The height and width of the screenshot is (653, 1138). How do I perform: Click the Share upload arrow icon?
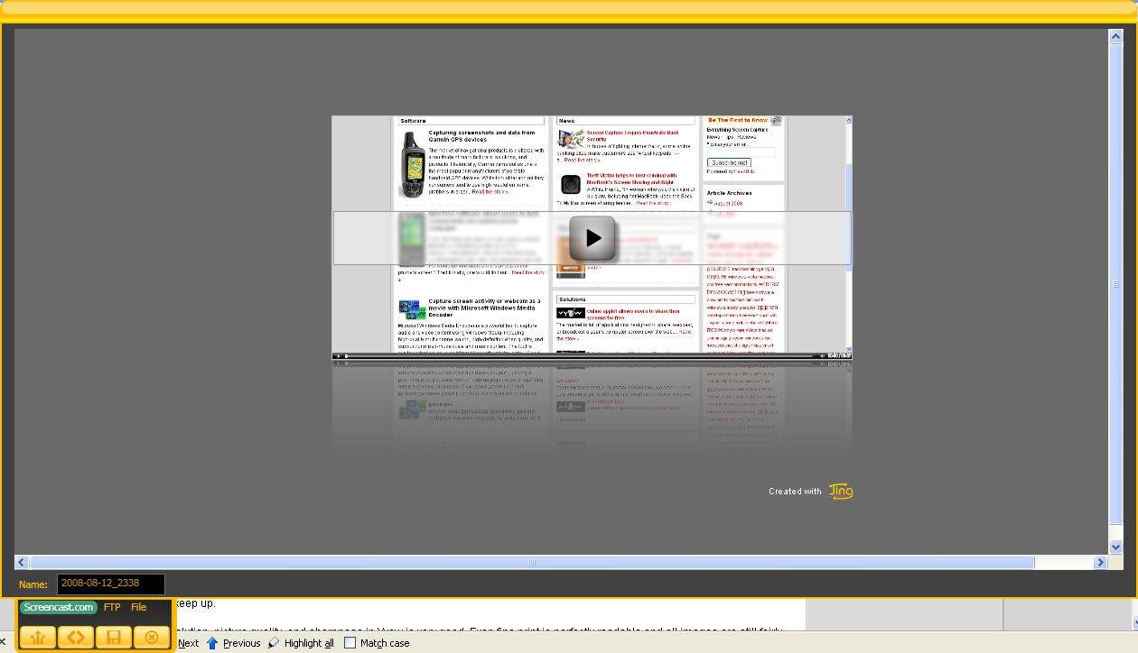[38, 638]
